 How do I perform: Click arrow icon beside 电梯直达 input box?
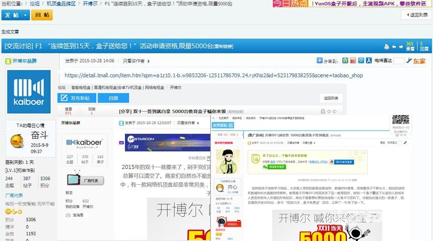409,60
